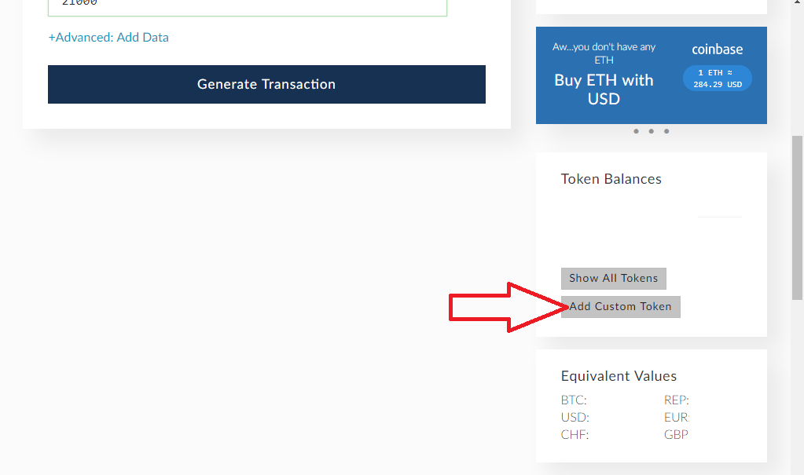Expand the +Advanced: Add Data section
Image resolution: width=804 pixels, height=475 pixels.
tap(108, 37)
